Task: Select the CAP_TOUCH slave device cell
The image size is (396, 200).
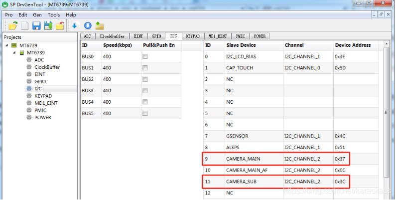Action: [254, 68]
